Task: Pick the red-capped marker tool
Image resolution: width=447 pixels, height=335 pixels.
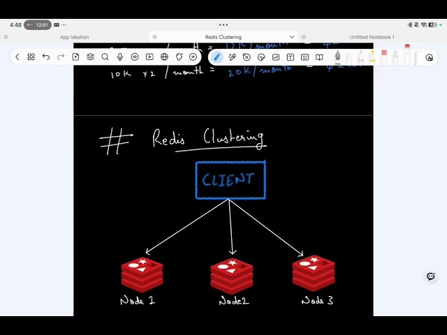Action: (407, 54)
